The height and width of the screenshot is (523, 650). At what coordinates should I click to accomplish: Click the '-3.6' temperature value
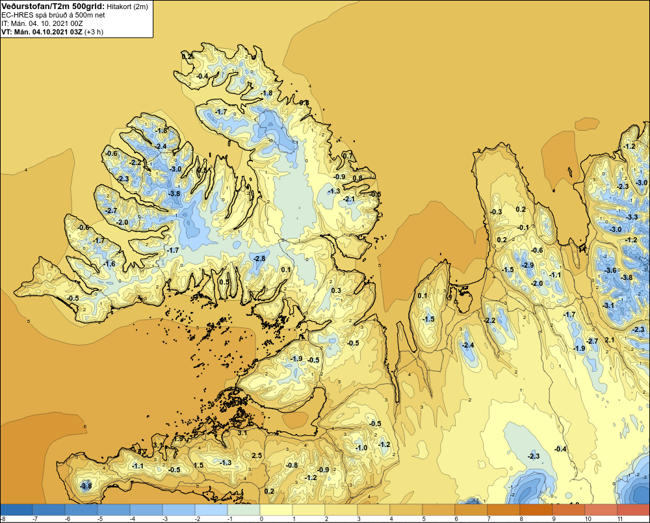pos(610,271)
